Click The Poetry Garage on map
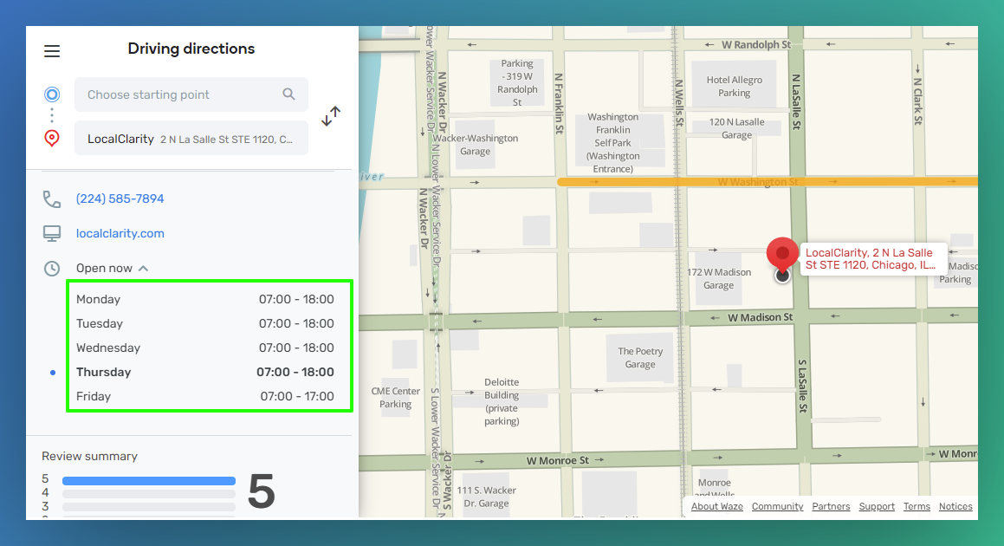 point(640,358)
